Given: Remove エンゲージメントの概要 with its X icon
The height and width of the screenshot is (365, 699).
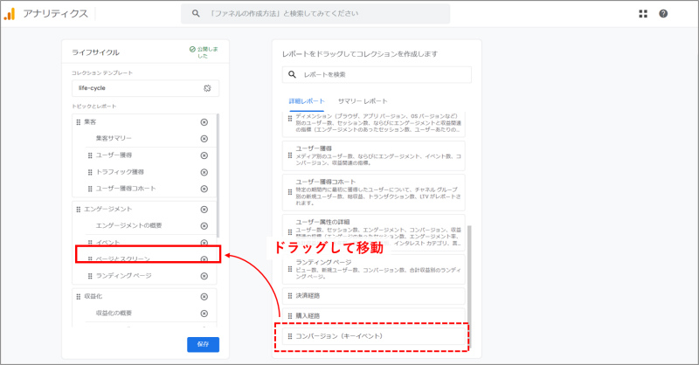Looking at the screenshot, I should coord(204,226).
